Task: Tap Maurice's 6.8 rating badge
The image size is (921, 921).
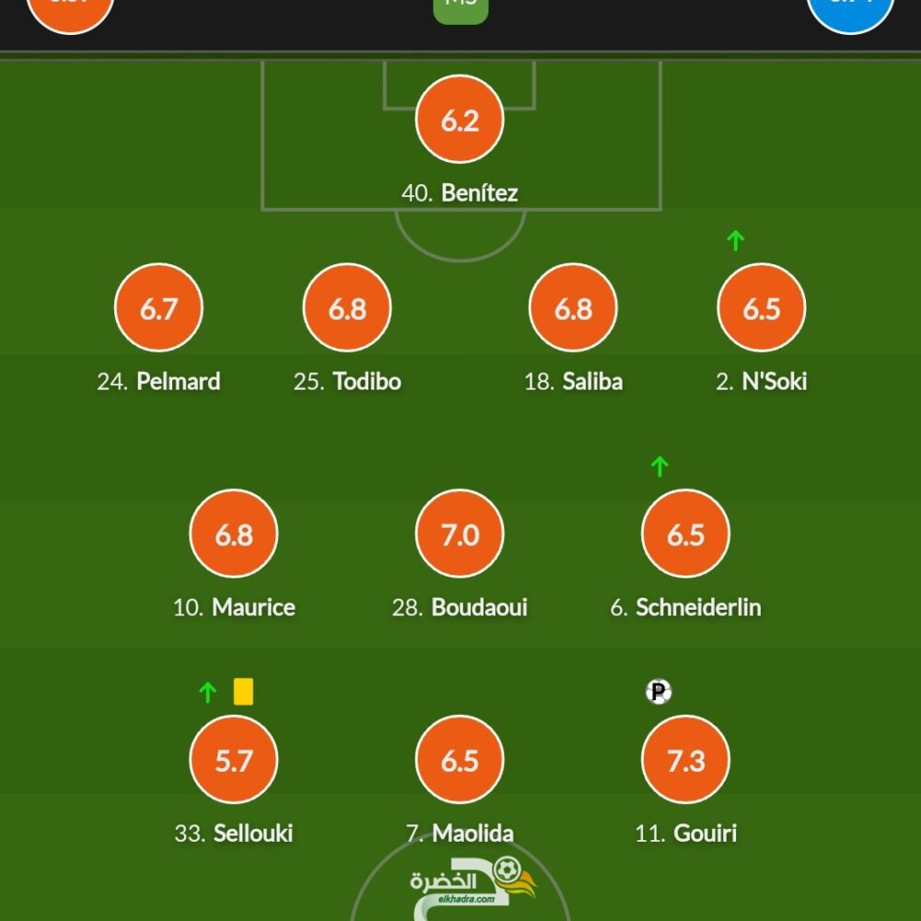Action: (x=234, y=534)
